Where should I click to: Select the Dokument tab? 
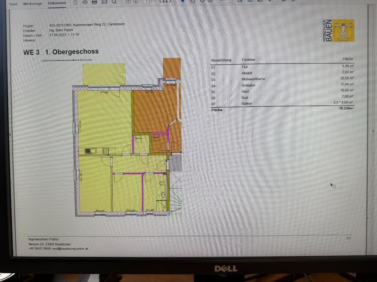[57, 4]
